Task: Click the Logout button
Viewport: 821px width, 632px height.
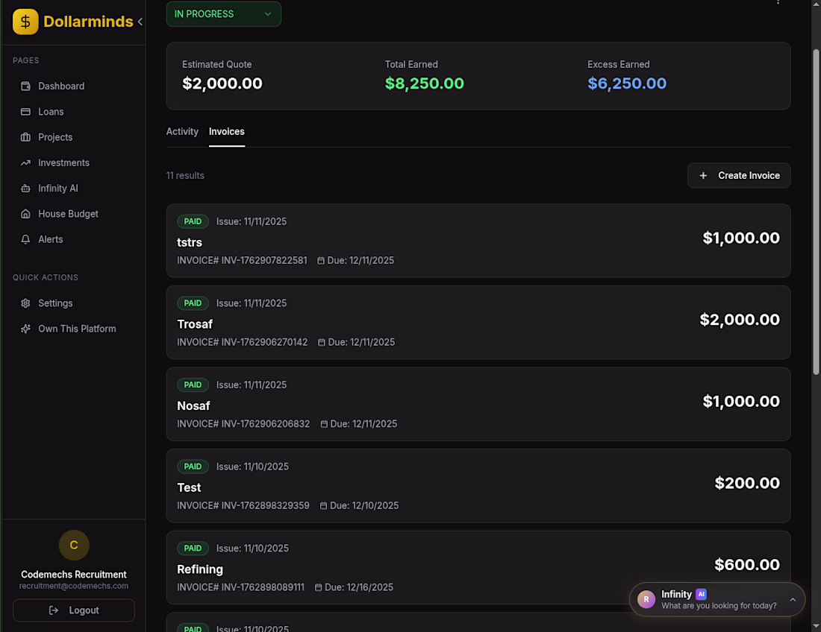Action: point(74,610)
